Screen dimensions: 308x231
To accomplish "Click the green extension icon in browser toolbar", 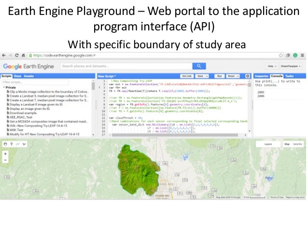I will pos(295,55).
